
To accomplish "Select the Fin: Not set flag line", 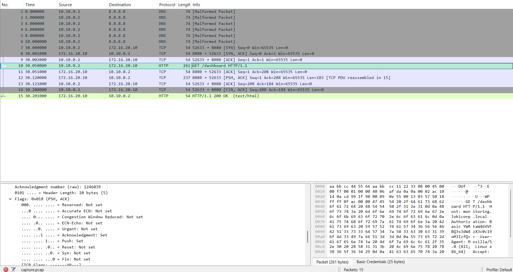I will tap(56, 259).
